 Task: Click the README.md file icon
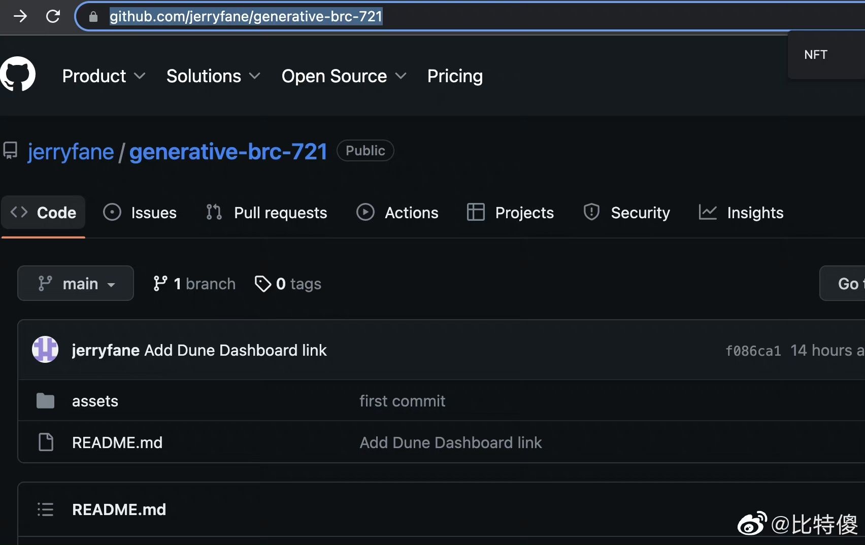click(x=46, y=442)
